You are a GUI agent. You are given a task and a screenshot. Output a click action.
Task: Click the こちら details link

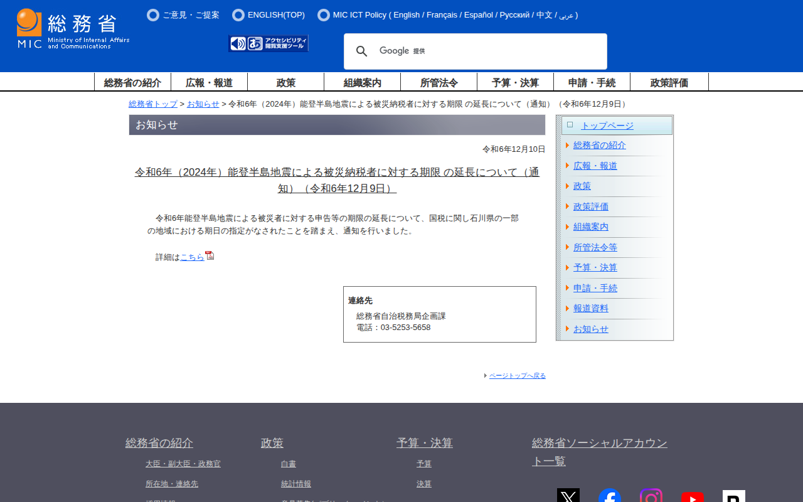tap(192, 257)
